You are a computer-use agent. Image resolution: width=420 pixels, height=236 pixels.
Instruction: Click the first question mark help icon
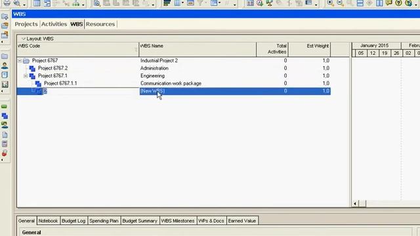pyautogui.click(x=398, y=3)
